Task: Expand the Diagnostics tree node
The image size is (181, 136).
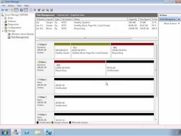Action: pyautogui.click(x=3, y=25)
